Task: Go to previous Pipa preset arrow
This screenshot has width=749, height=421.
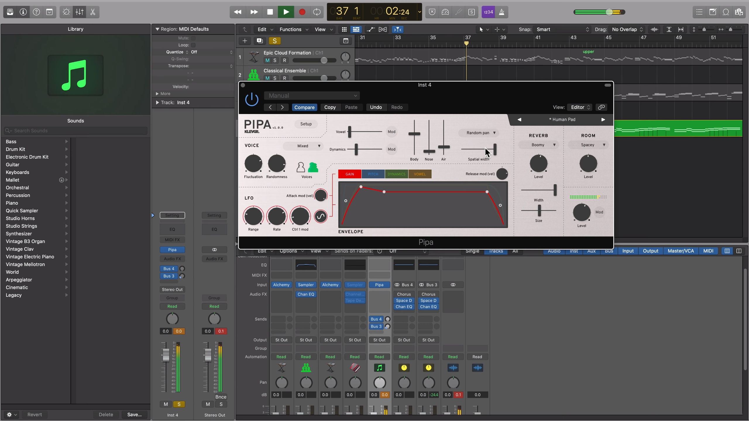Action: pos(519,120)
